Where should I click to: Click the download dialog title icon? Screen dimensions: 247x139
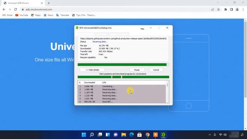tap(77, 28)
